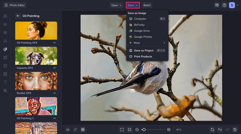
Task: Open the grid view icon
Action: 83,130
